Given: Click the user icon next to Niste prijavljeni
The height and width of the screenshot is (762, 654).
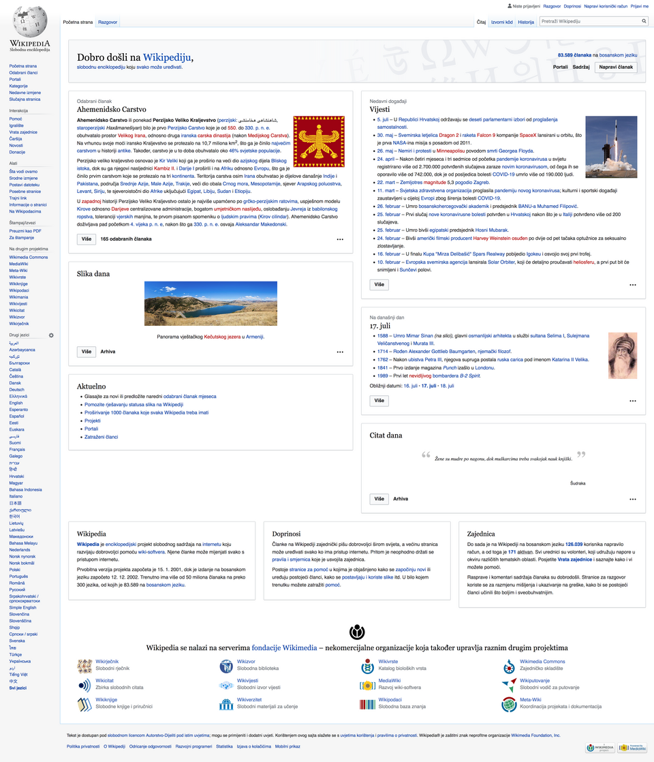Looking at the screenshot, I should click(510, 6).
